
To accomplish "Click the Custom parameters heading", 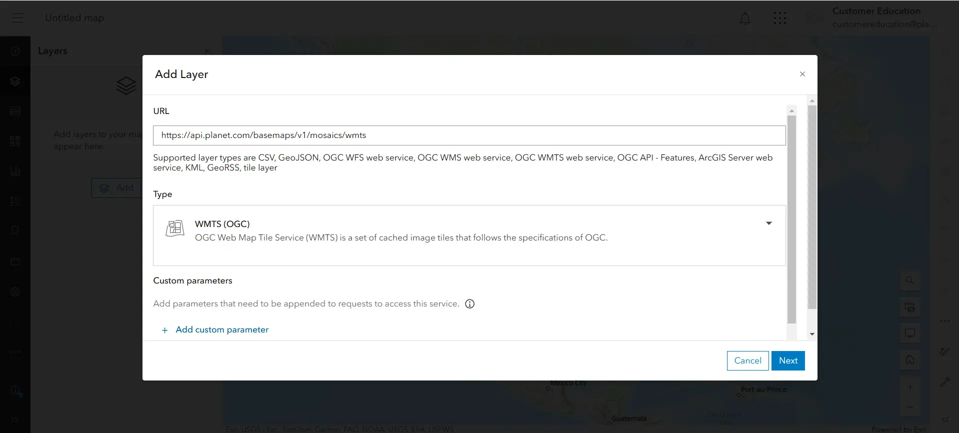I will pyautogui.click(x=192, y=280).
